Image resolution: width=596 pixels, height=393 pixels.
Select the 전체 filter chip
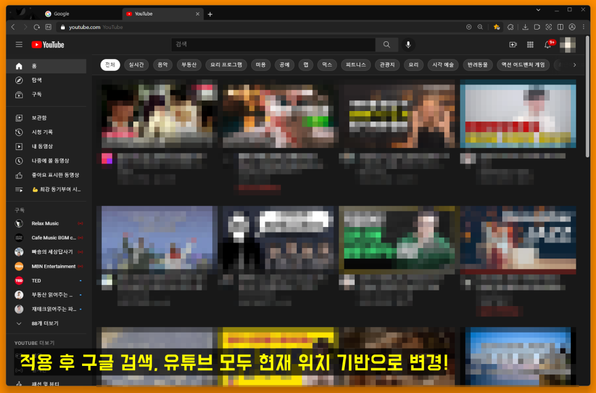click(x=110, y=65)
